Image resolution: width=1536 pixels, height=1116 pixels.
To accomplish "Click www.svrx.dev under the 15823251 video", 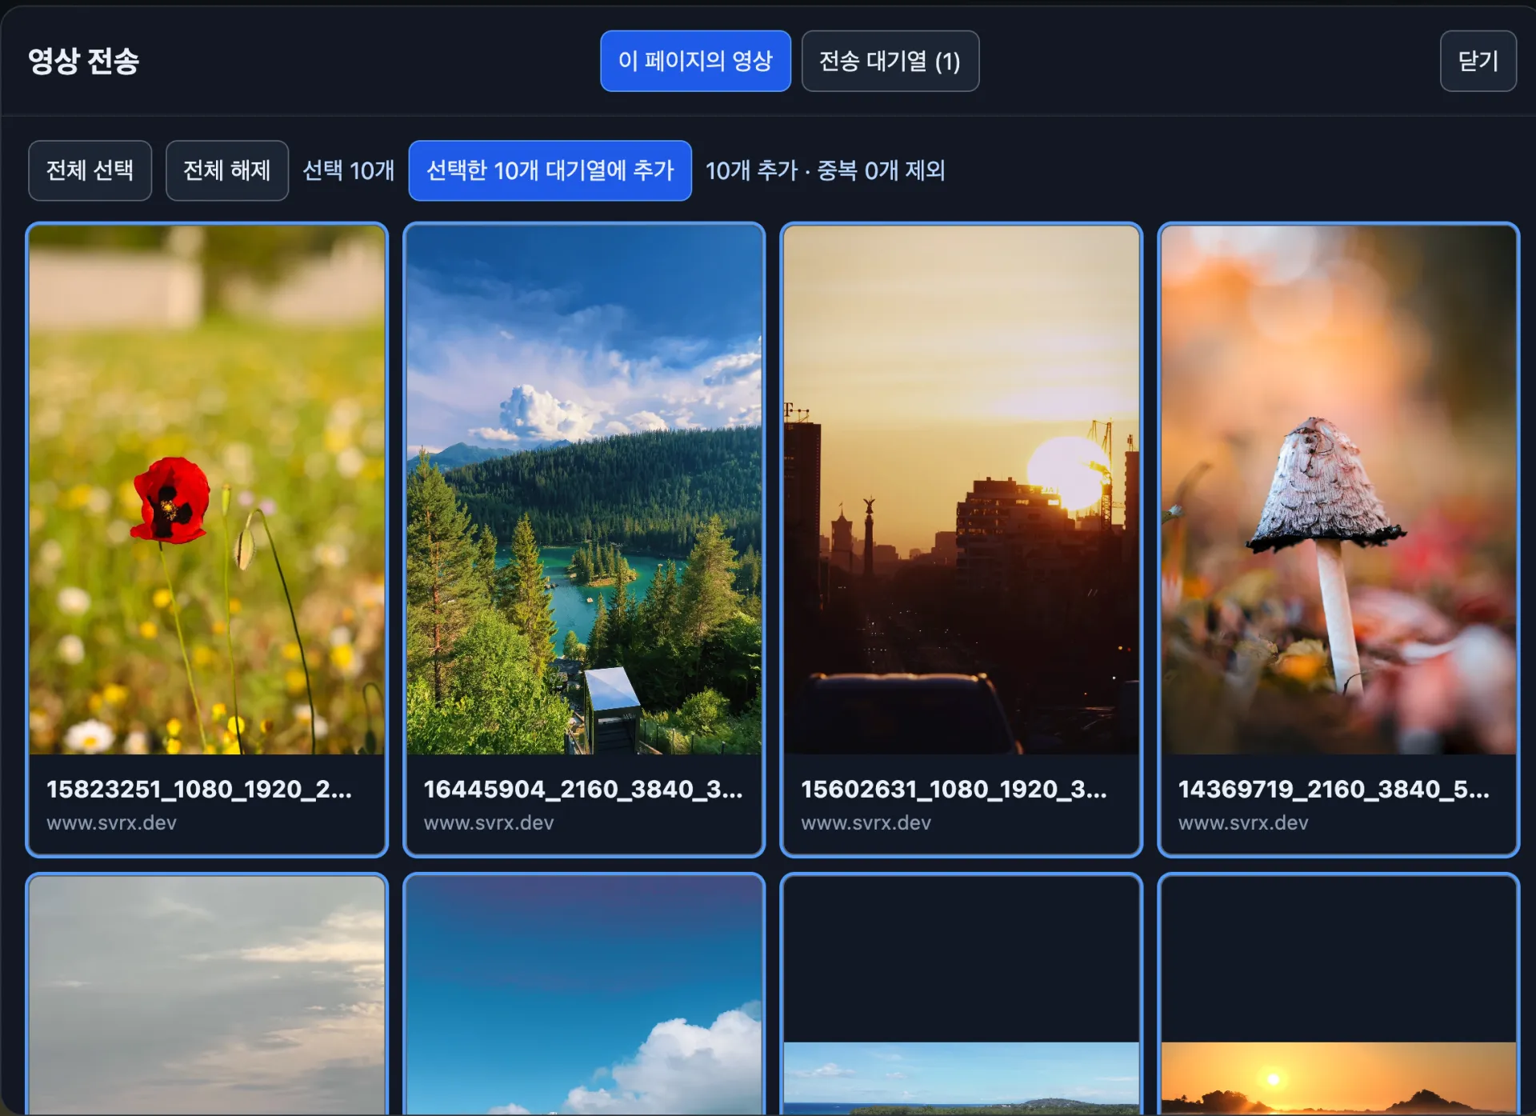I will [x=111, y=822].
